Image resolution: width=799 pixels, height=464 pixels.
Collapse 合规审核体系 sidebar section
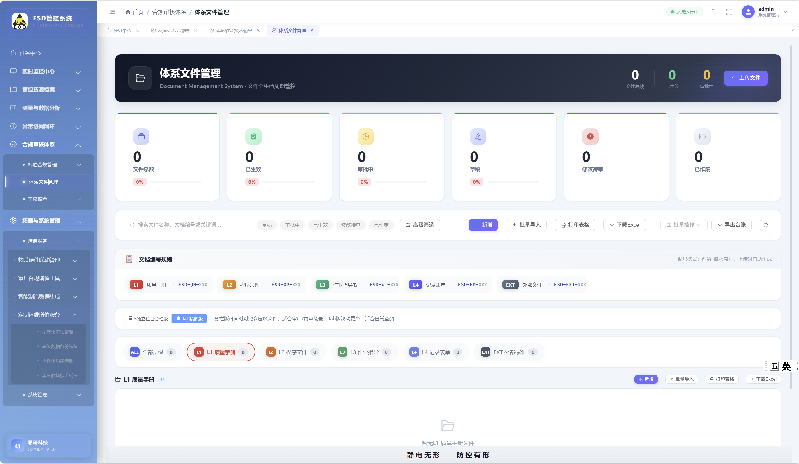pos(46,145)
